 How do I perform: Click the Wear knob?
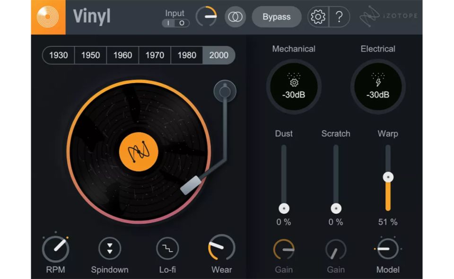221,248
